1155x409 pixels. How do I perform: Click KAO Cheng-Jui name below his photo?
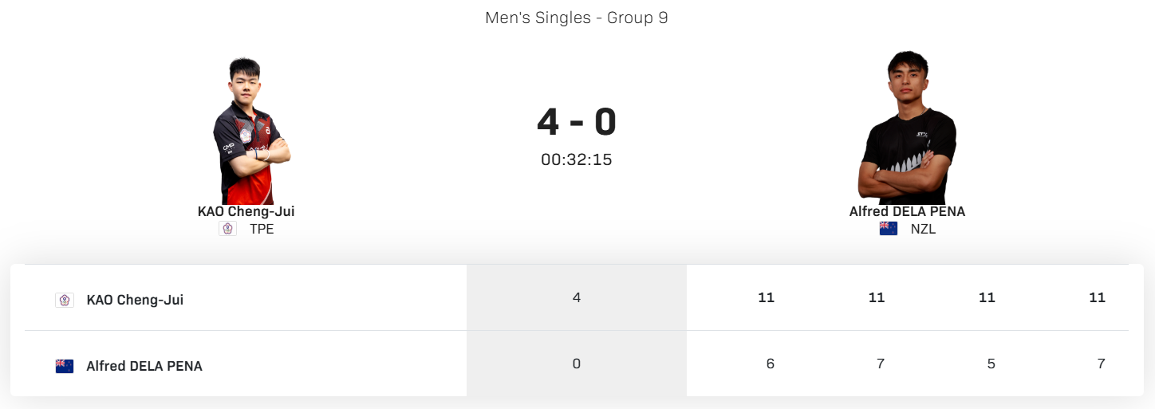pyautogui.click(x=246, y=211)
